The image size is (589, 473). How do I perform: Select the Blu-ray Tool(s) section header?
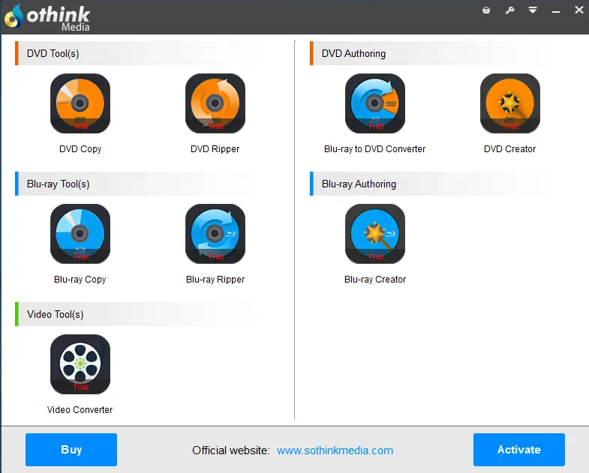59,184
